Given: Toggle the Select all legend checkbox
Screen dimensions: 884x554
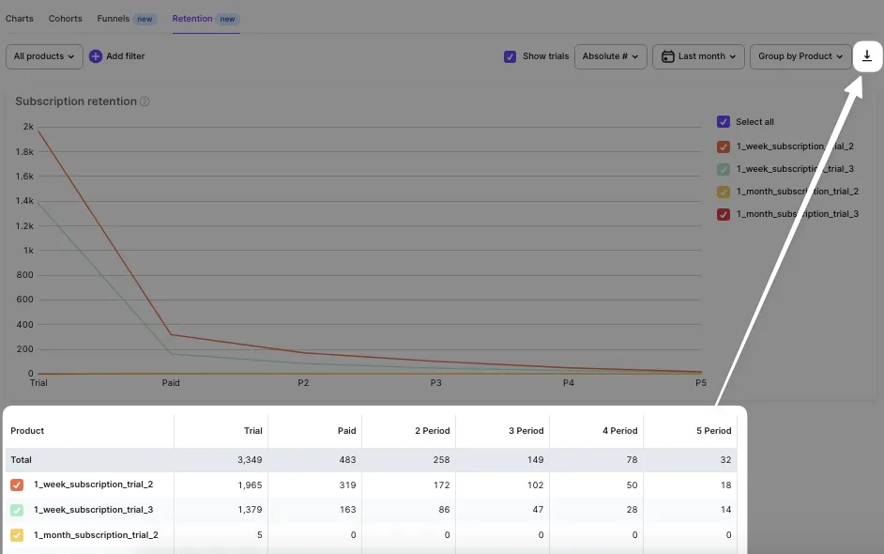Looking at the screenshot, I should tap(723, 122).
